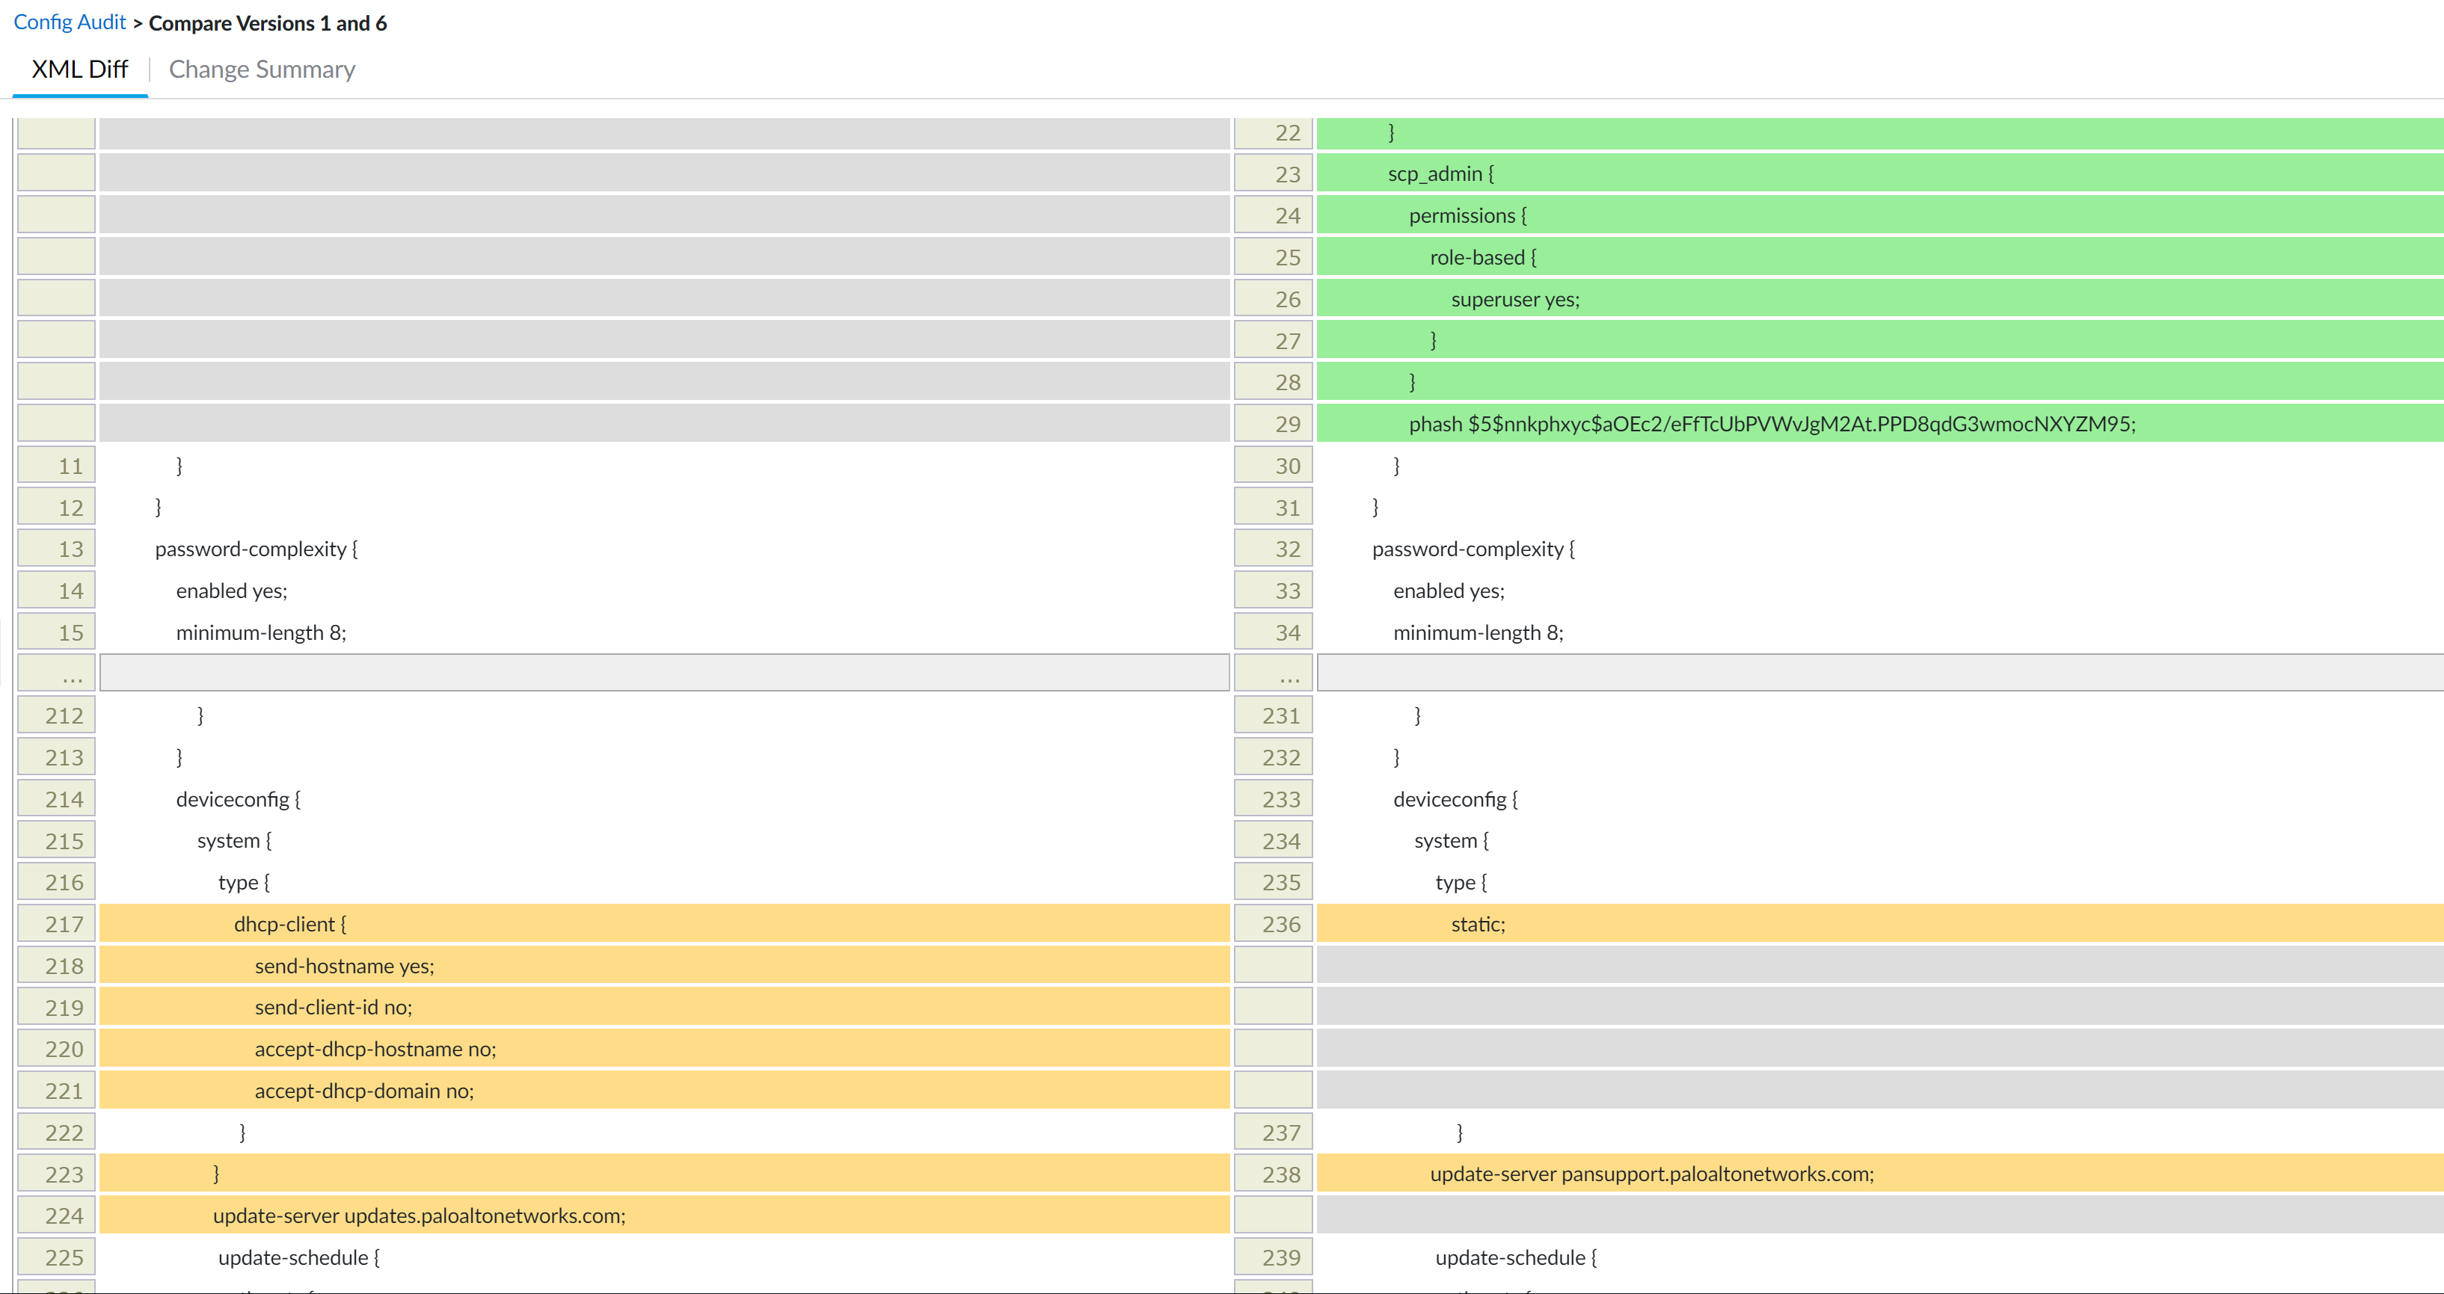Click the phash line in added block
Viewport: 2444px width, 1294px height.
[1772, 424]
